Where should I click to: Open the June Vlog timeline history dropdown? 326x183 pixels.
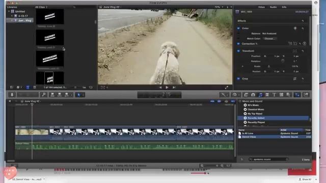(32, 101)
